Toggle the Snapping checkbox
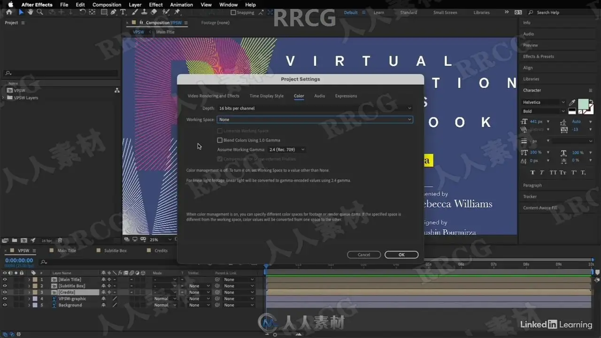 point(233,13)
